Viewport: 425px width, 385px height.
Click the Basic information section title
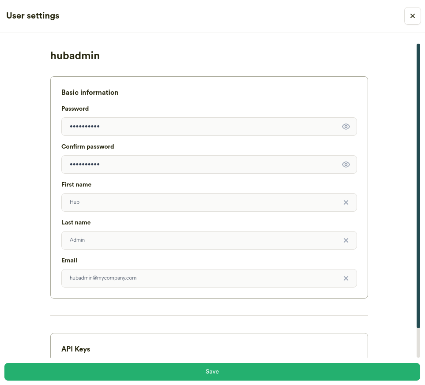pos(90,93)
